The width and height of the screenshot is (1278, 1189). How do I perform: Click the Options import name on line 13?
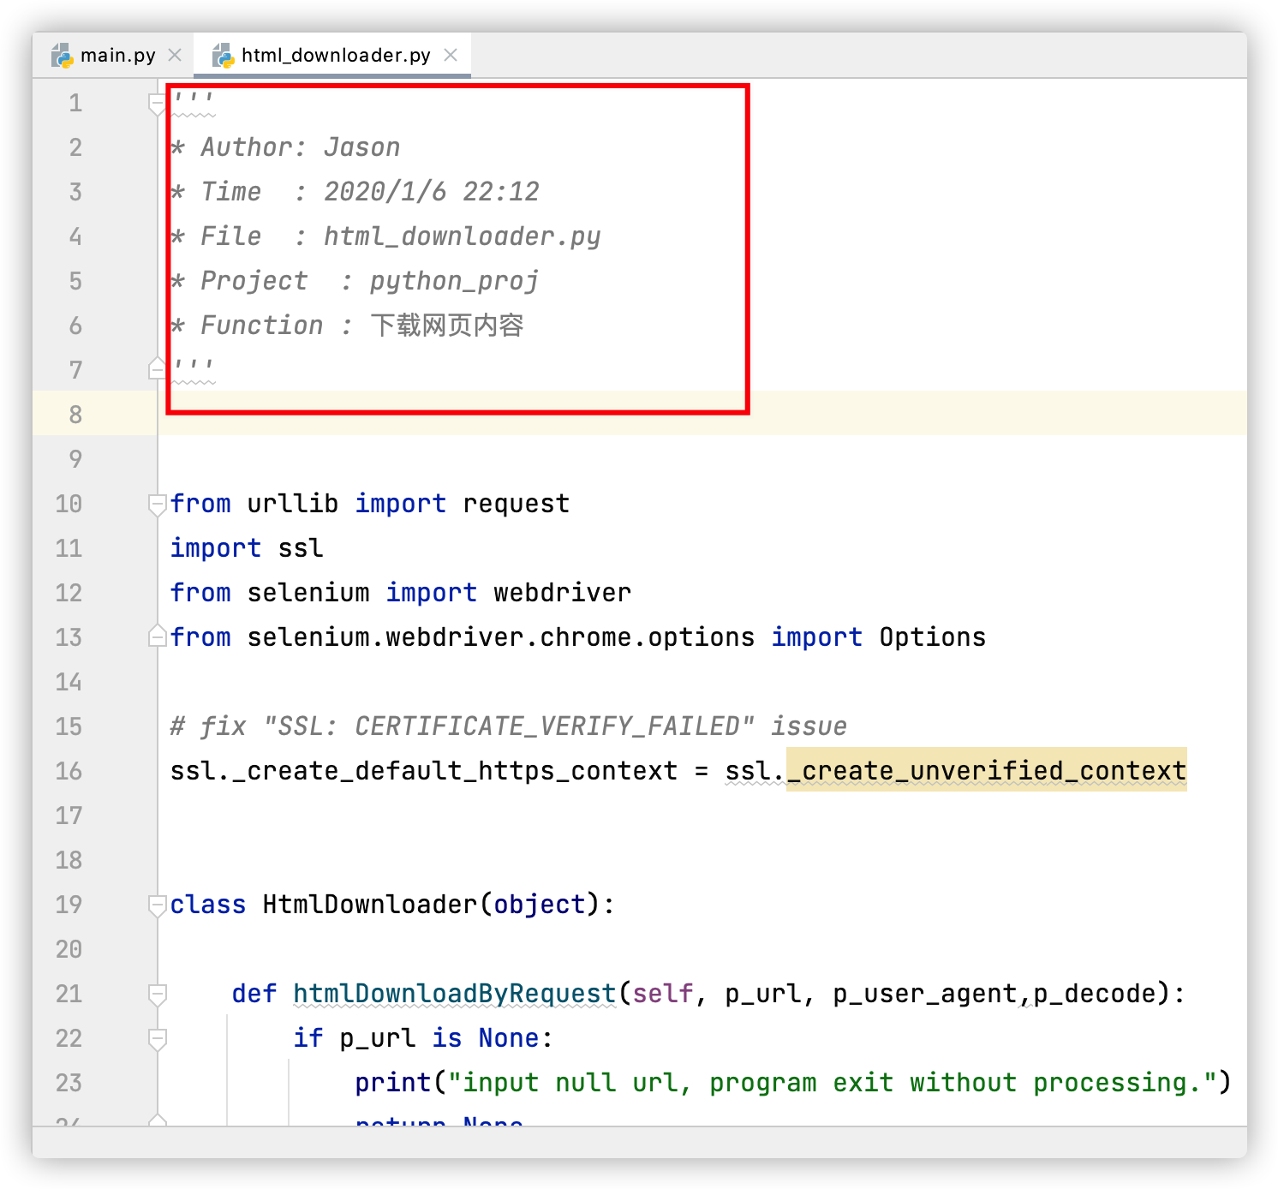coord(932,637)
